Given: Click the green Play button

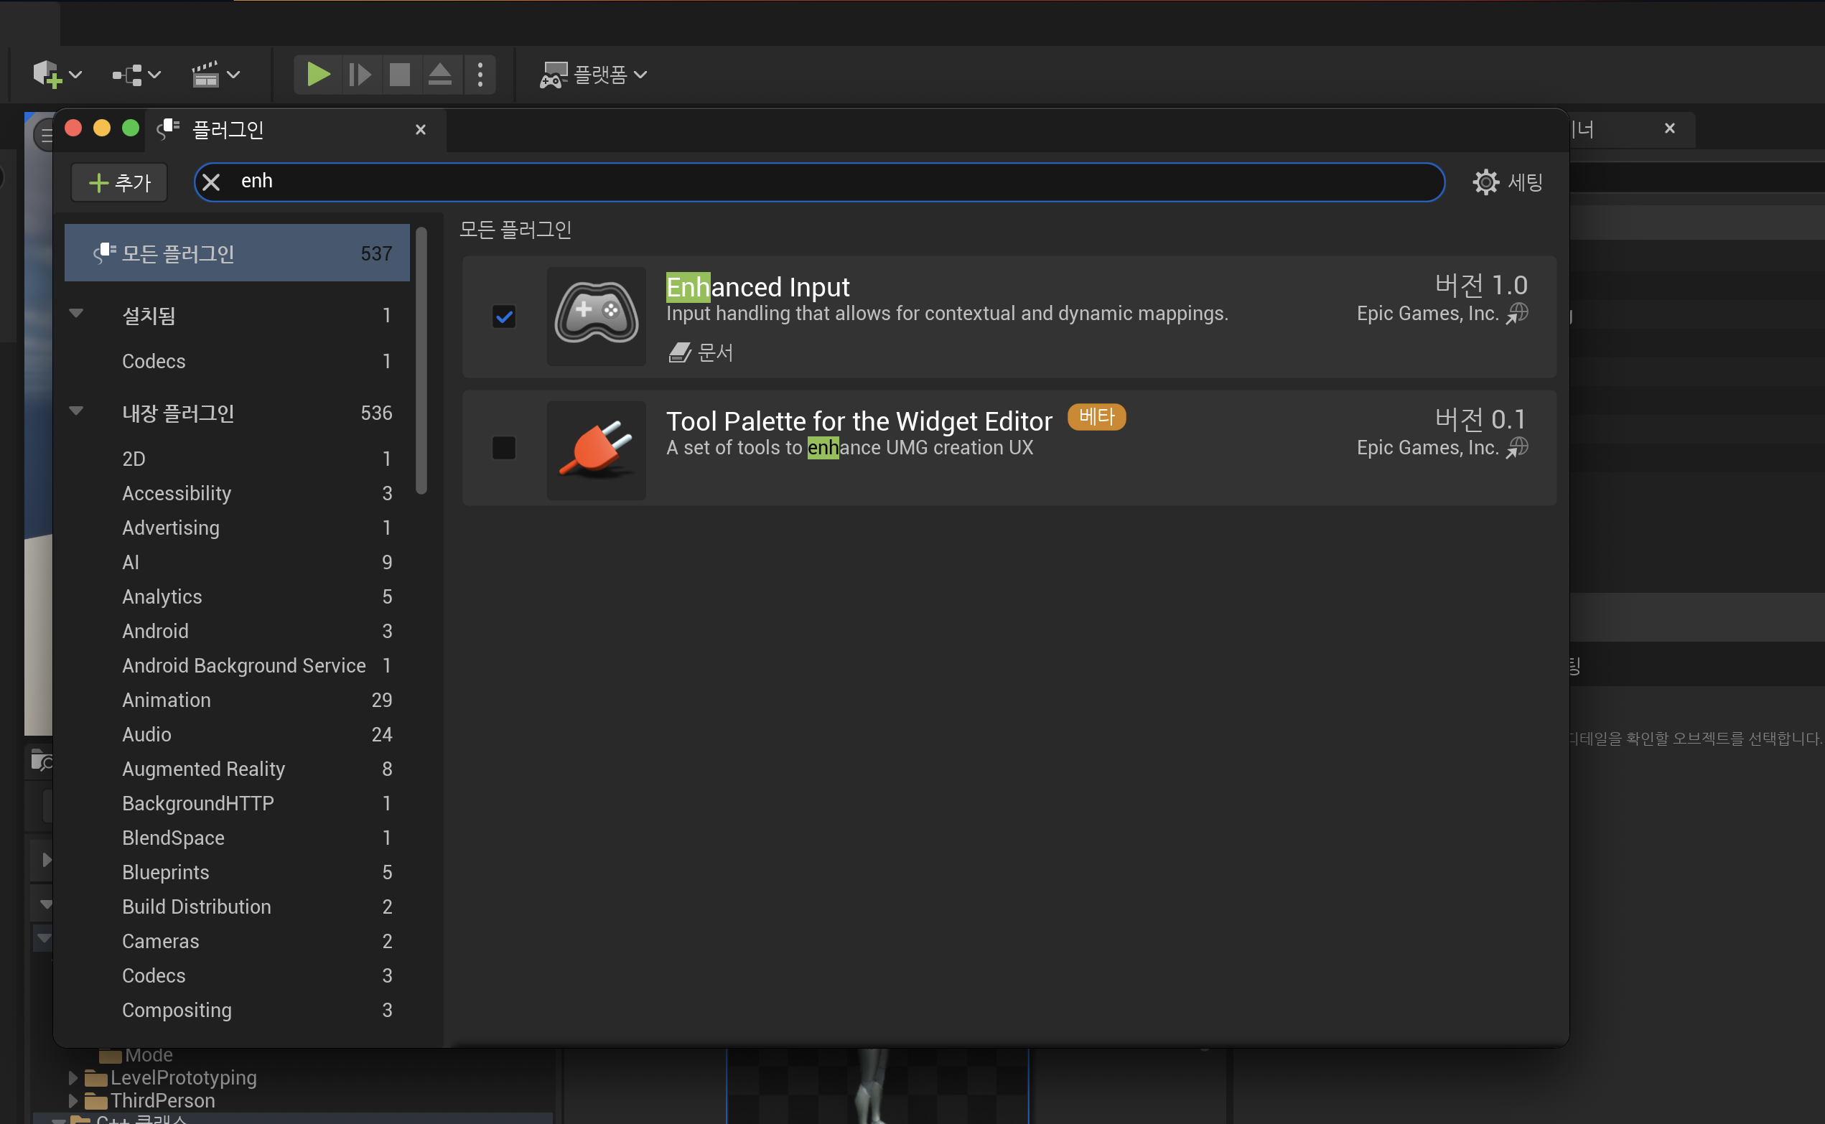Looking at the screenshot, I should [x=318, y=75].
